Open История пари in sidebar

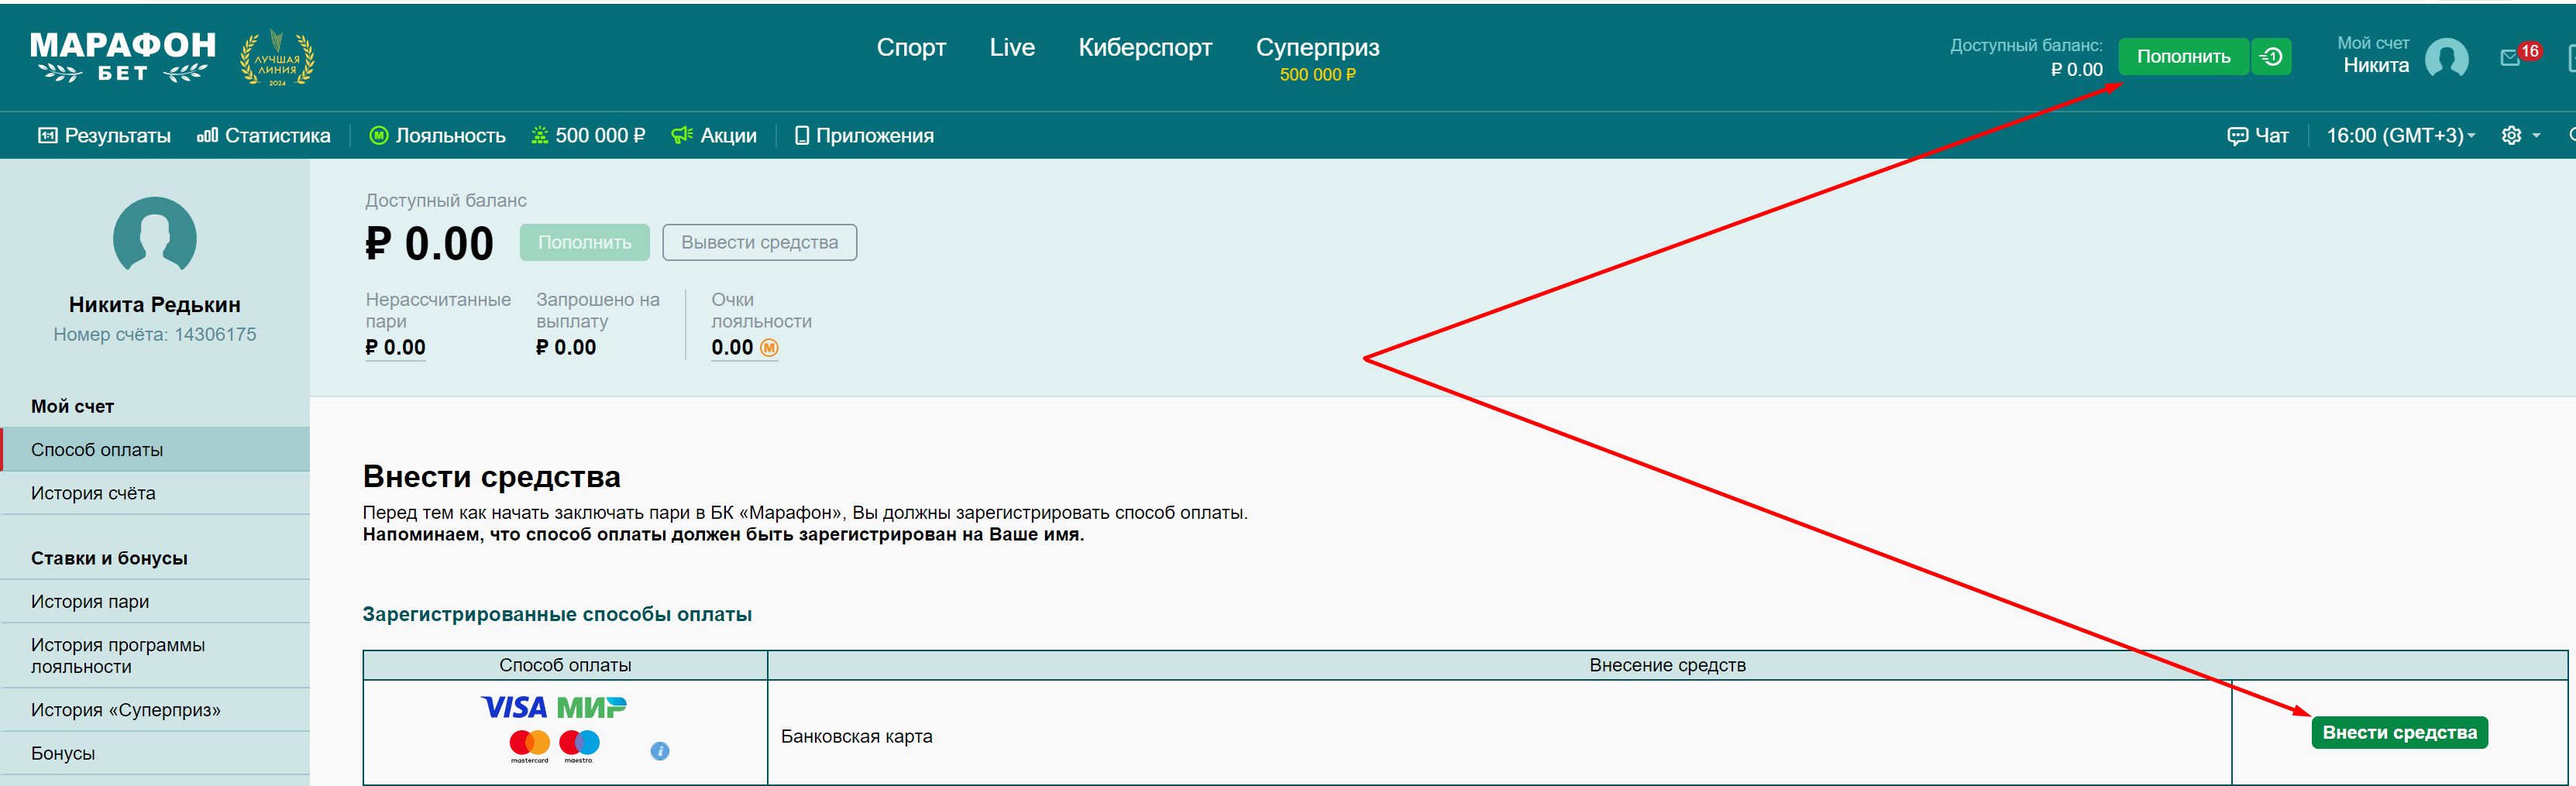click(155, 602)
